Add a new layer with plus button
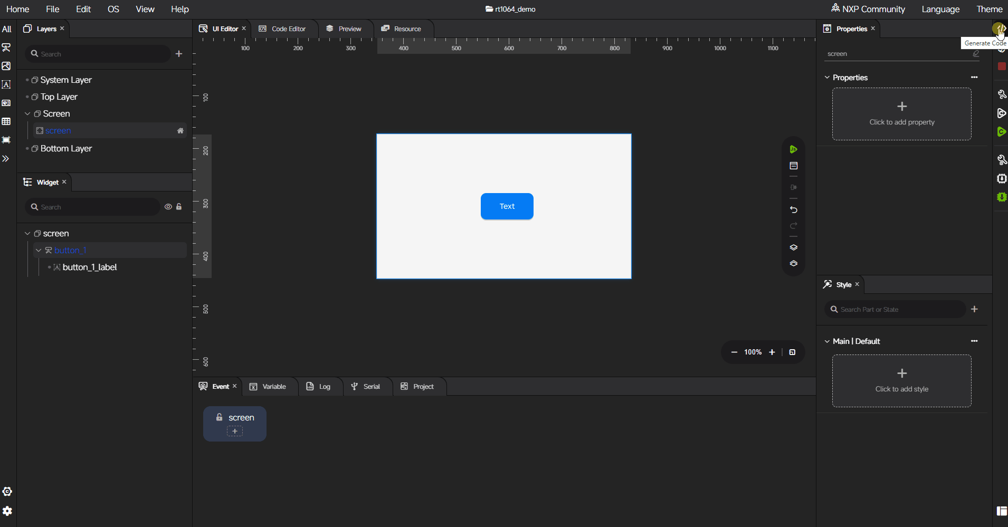Image resolution: width=1008 pixels, height=527 pixels. coord(179,54)
